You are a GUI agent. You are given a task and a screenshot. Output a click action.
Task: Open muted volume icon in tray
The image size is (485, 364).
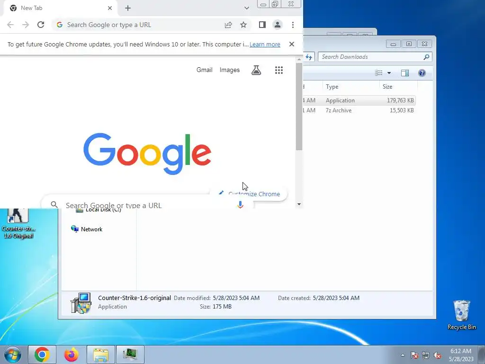[x=437, y=355]
